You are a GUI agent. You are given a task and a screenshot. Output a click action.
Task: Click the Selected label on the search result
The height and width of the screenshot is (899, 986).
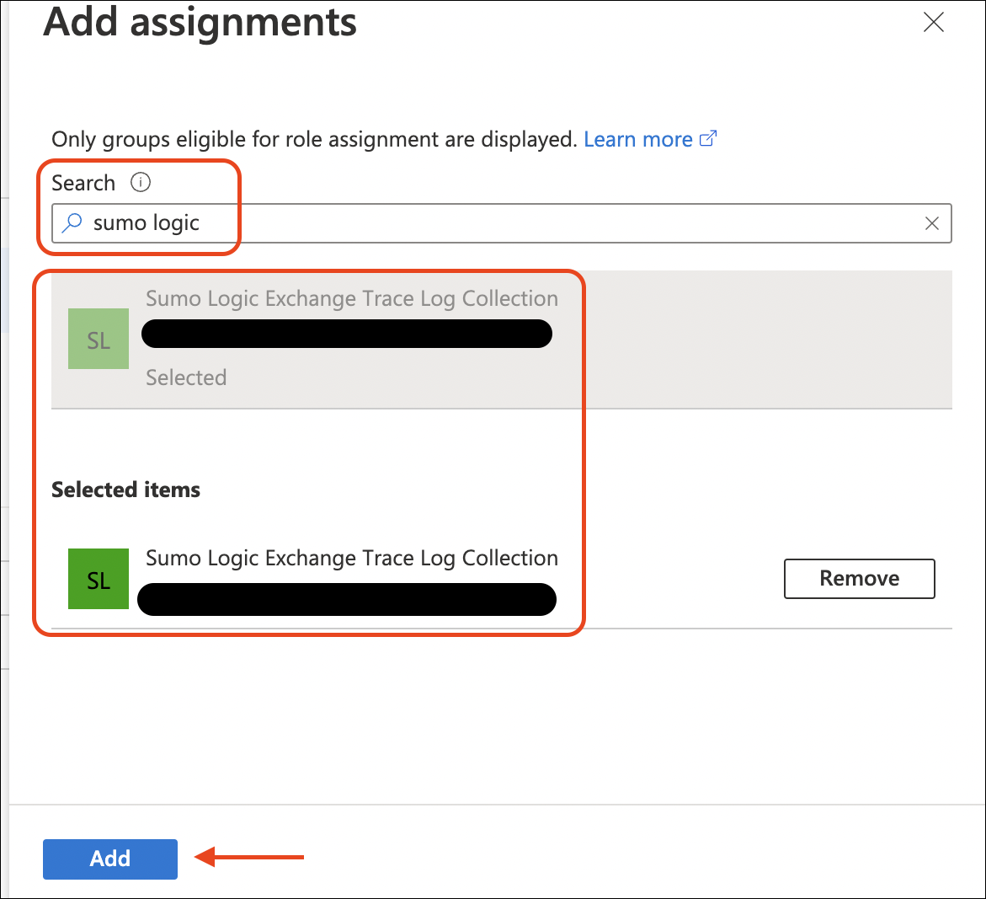186,377
